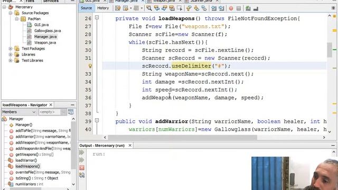Toggle Rectangular Selection icon
The image size is (338, 190).
(180, 8)
